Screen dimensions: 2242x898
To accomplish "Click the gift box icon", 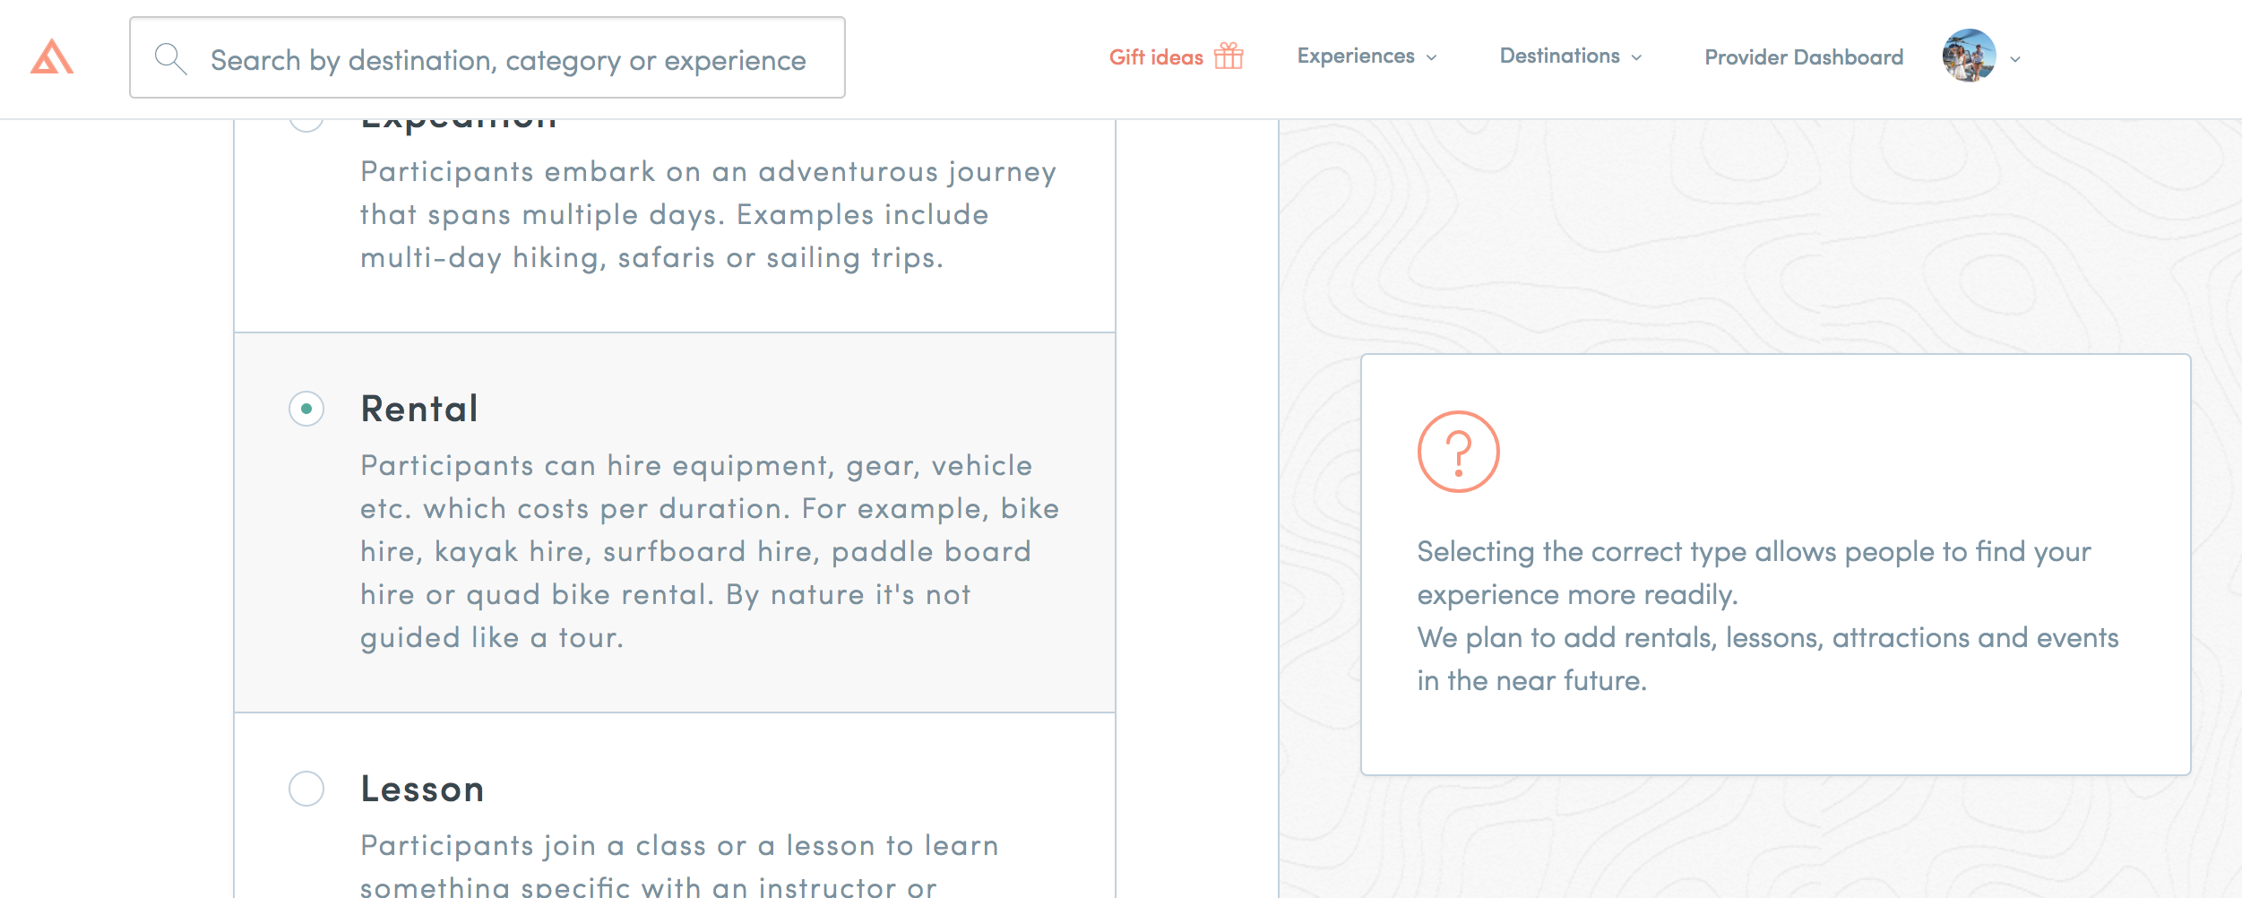I will 1229,56.
